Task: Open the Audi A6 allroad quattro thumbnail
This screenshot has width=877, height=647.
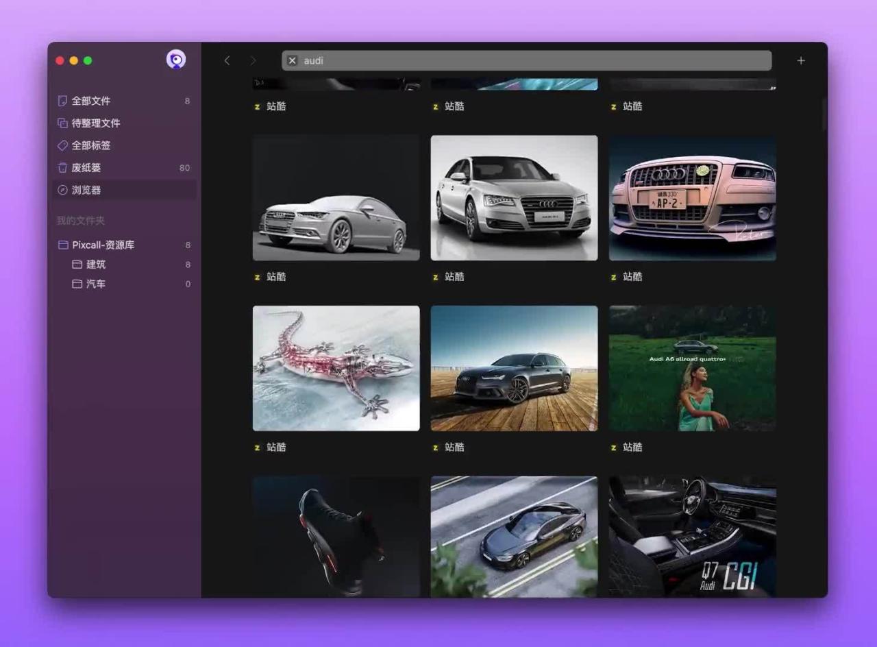Action: pos(692,368)
